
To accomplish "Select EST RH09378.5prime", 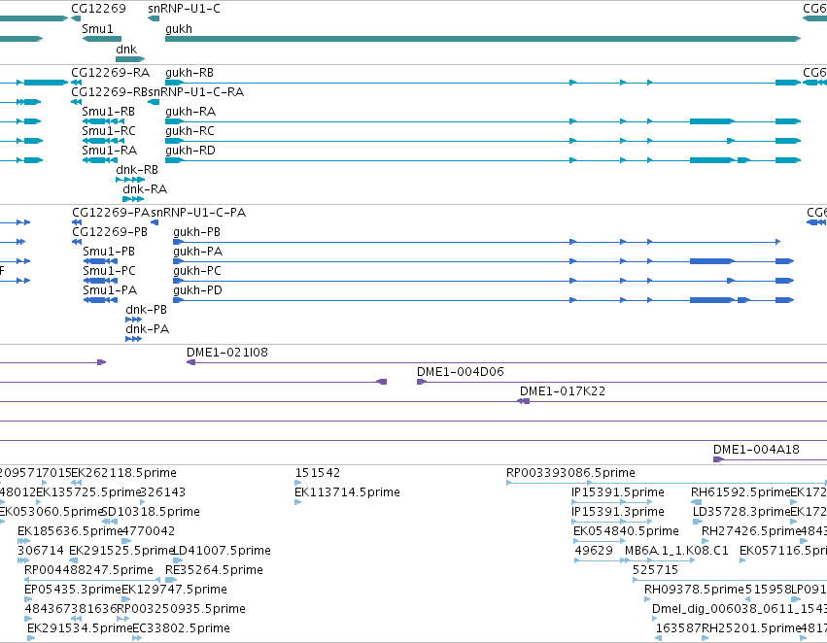I will [648, 600].
